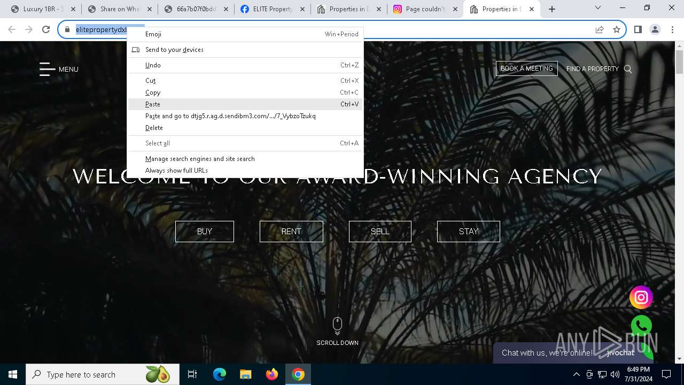Open Windows Start menu
This screenshot has width=684, height=385.
tap(13, 374)
